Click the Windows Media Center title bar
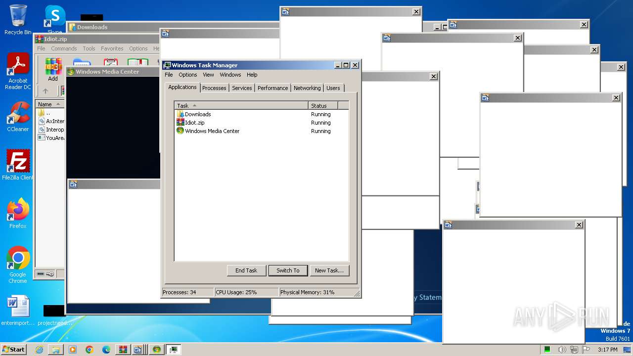Image resolution: width=633 pixels, height=356 pixels. tap(113, 72)
